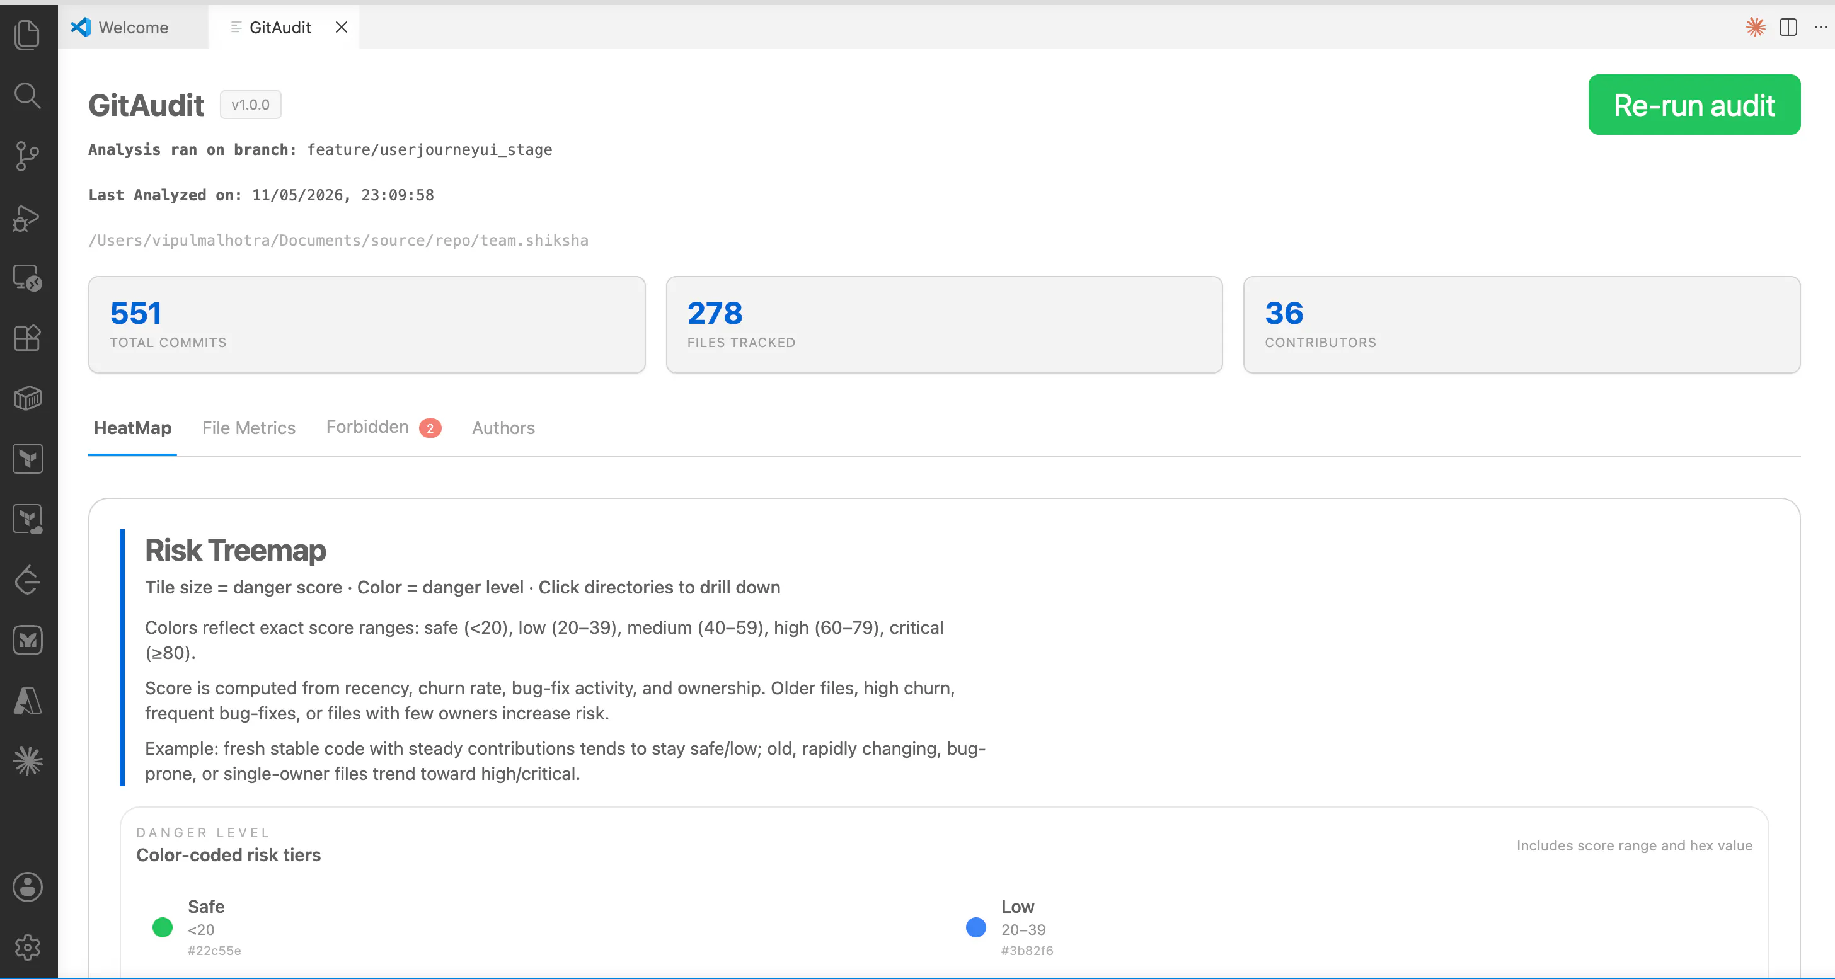The width and height of the screenshot is (1835, 979).
Task: Click the 'Color-coded risk tiers' label
Action: [228, 854]
